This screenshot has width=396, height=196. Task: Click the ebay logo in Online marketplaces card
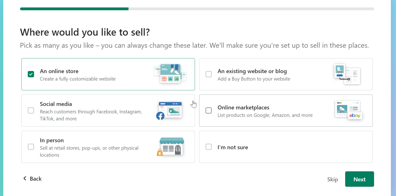[355, 116]
